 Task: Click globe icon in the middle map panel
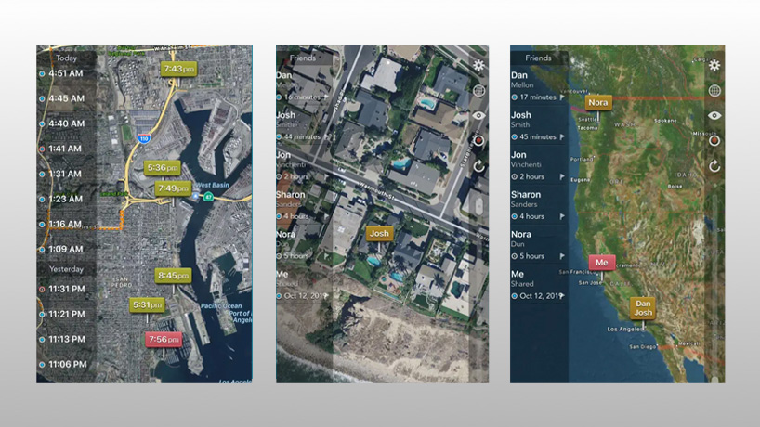coord(478,91)
